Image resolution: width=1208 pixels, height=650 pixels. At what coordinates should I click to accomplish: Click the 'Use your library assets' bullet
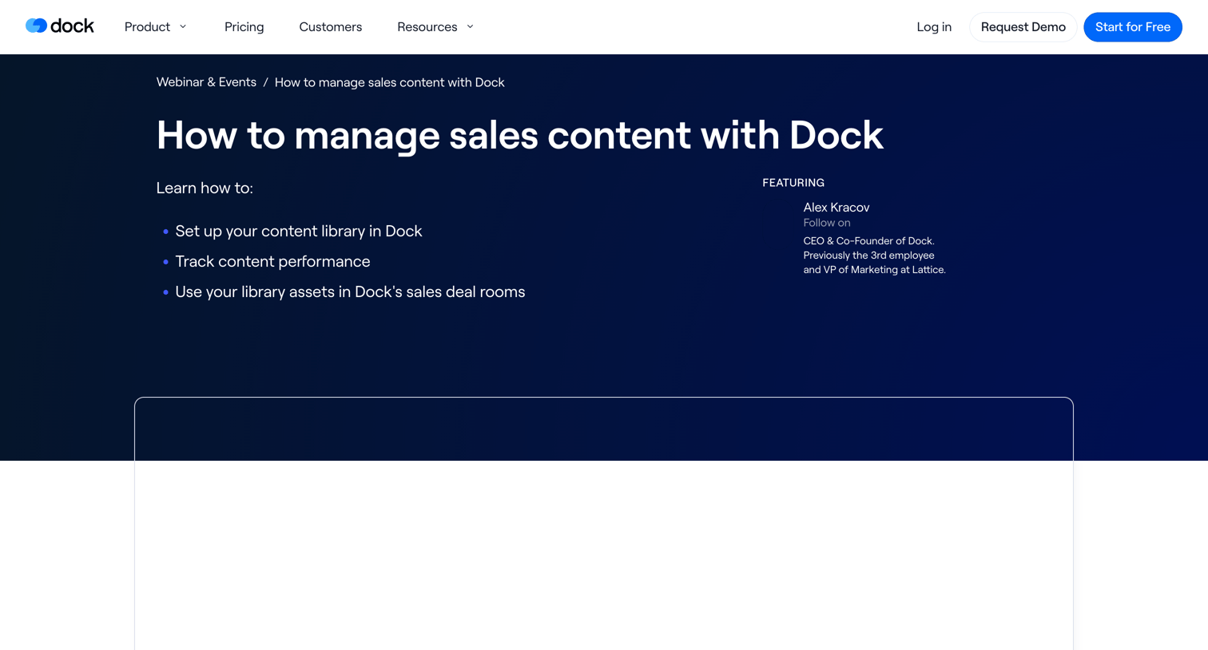click(x=350, y=291)
